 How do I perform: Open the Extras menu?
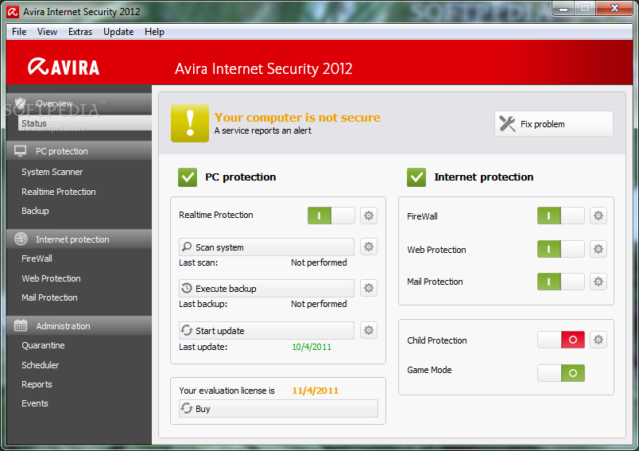pos(79,32)
